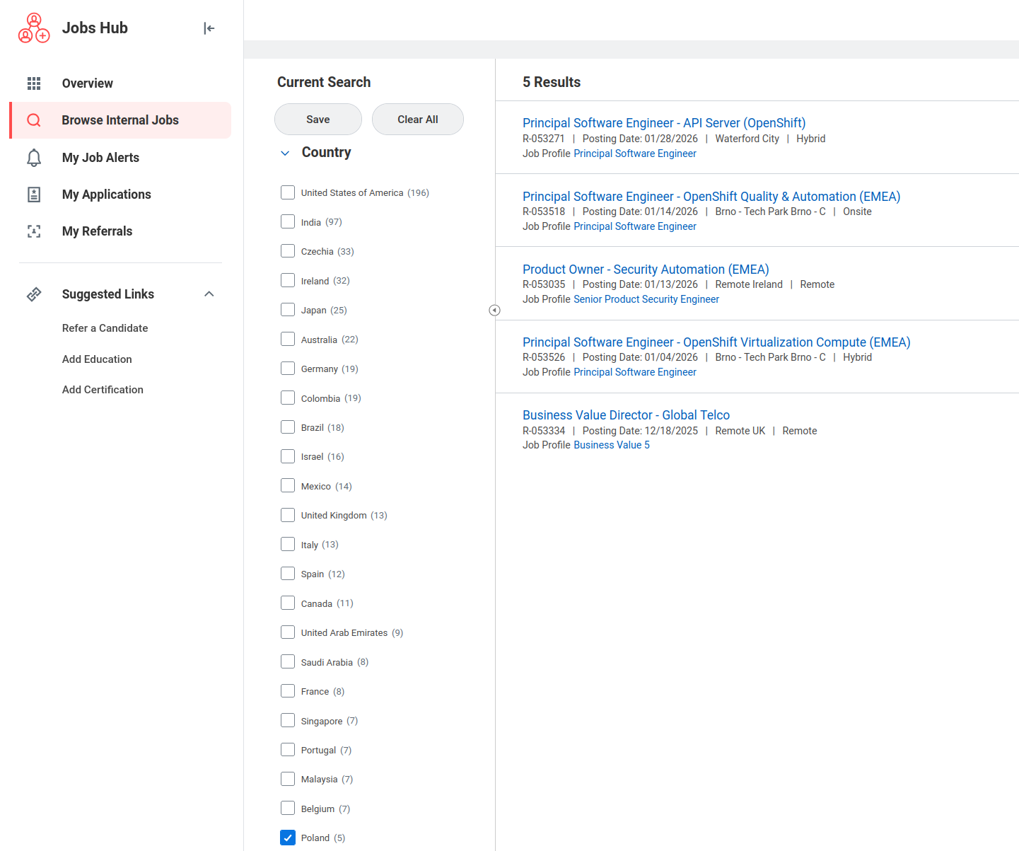Open Refer a Candidate link
The width and height of the screenshot is (1019, 851).
click(x=105, y=328)
